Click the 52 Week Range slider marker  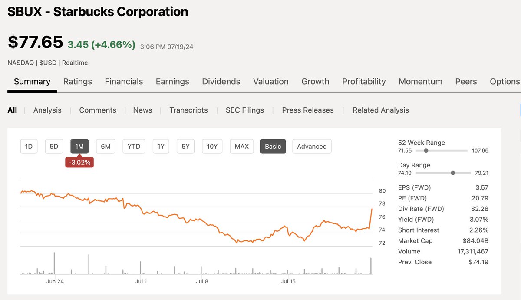(426, 150)
